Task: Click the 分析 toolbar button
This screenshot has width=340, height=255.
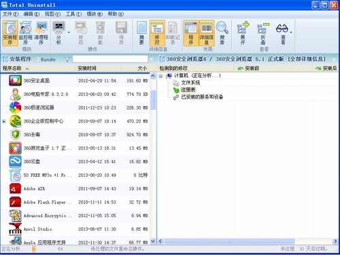Action: coord(58,33)
